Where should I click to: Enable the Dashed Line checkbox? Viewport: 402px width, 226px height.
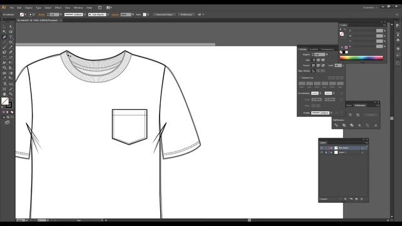(300, 78)
